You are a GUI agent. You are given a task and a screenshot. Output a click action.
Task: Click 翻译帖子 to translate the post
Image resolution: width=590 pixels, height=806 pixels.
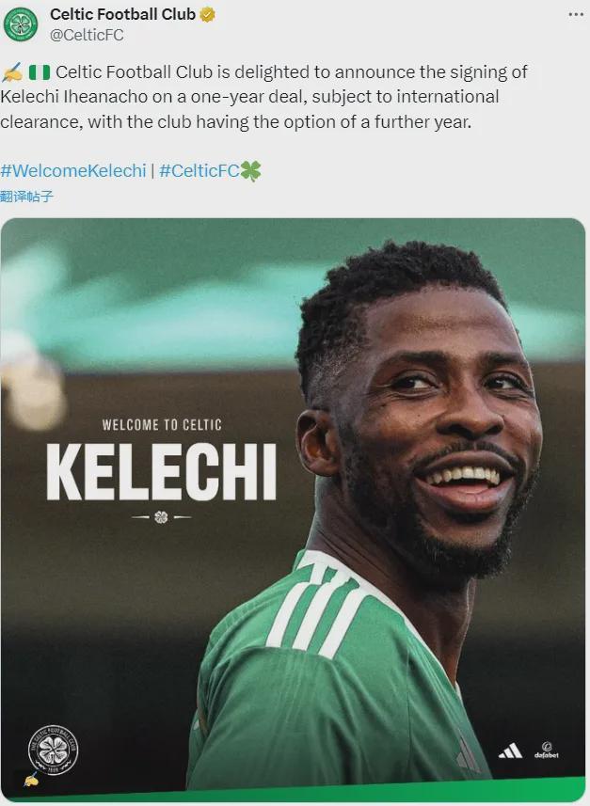tap(27, 197)
